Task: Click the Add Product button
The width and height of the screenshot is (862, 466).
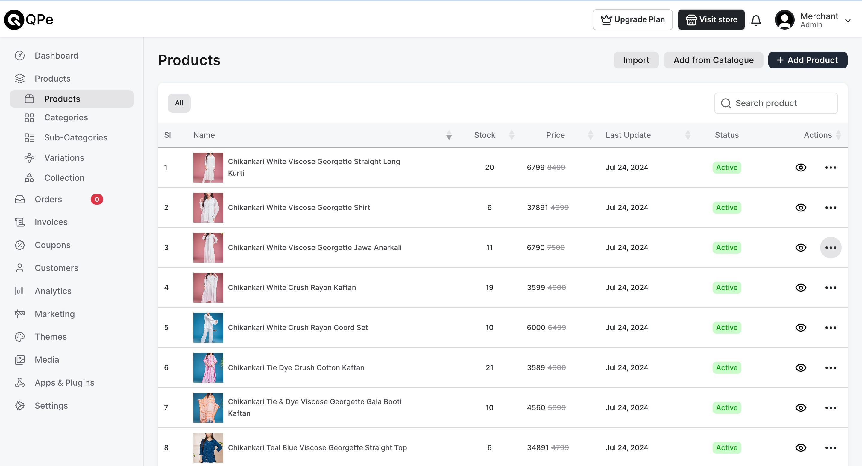Action: pyautogui.click(x=807, y=60)
